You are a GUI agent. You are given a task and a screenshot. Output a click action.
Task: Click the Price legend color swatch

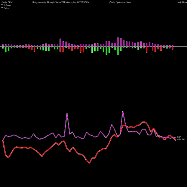[x=2, y=8]
